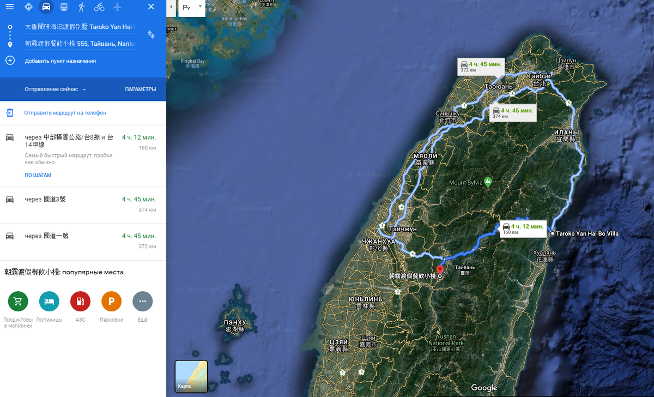Screen dimensions: 654x397
Task: Select route via 國道3號, 374 км
Action: [83, 205]
